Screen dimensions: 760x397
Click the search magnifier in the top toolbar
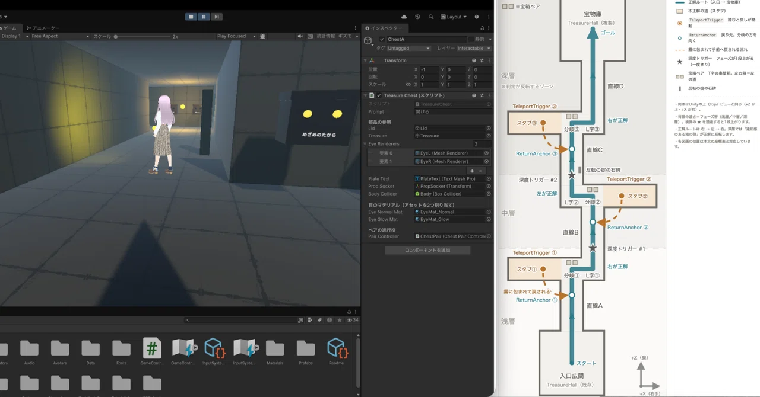[431, 17]
